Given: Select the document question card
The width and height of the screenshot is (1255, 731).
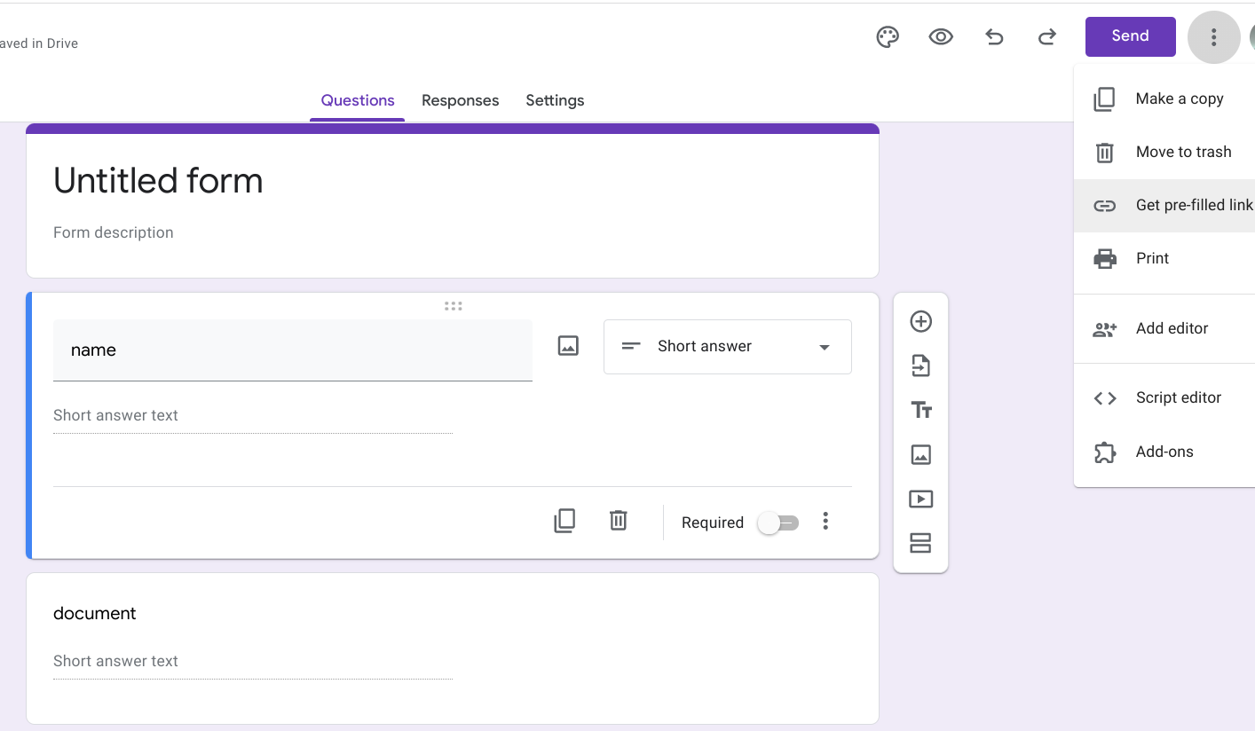Looking at the screenshot, I should [x=453, y=648].
